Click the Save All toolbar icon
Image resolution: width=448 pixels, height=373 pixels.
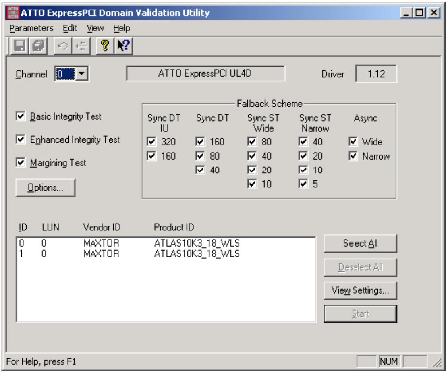[39, 46]
